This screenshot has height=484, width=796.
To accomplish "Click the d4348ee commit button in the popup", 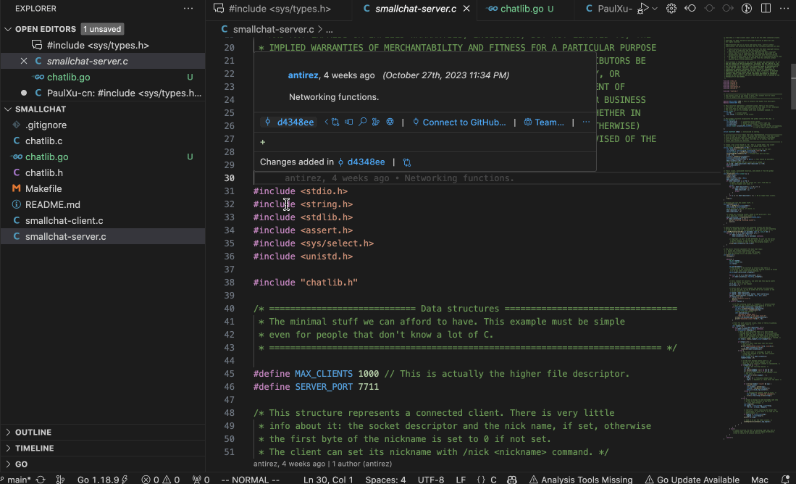I will pyautogui.click(x=289, y=122).
